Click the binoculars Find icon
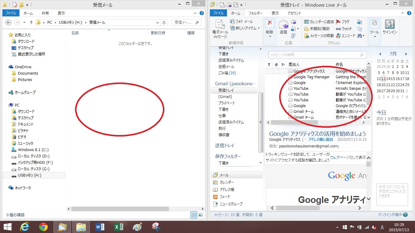415x233 pixels. click(x=359, y=35)
